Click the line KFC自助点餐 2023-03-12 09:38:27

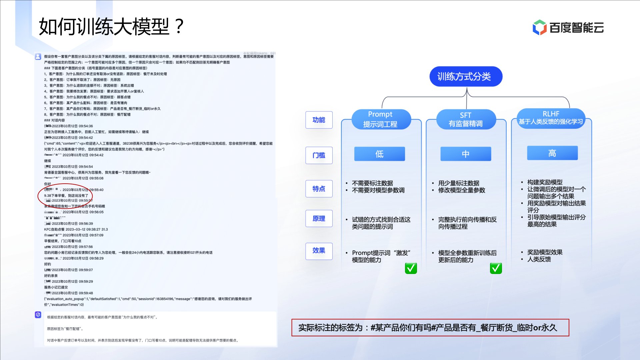(x=76, y=229)
